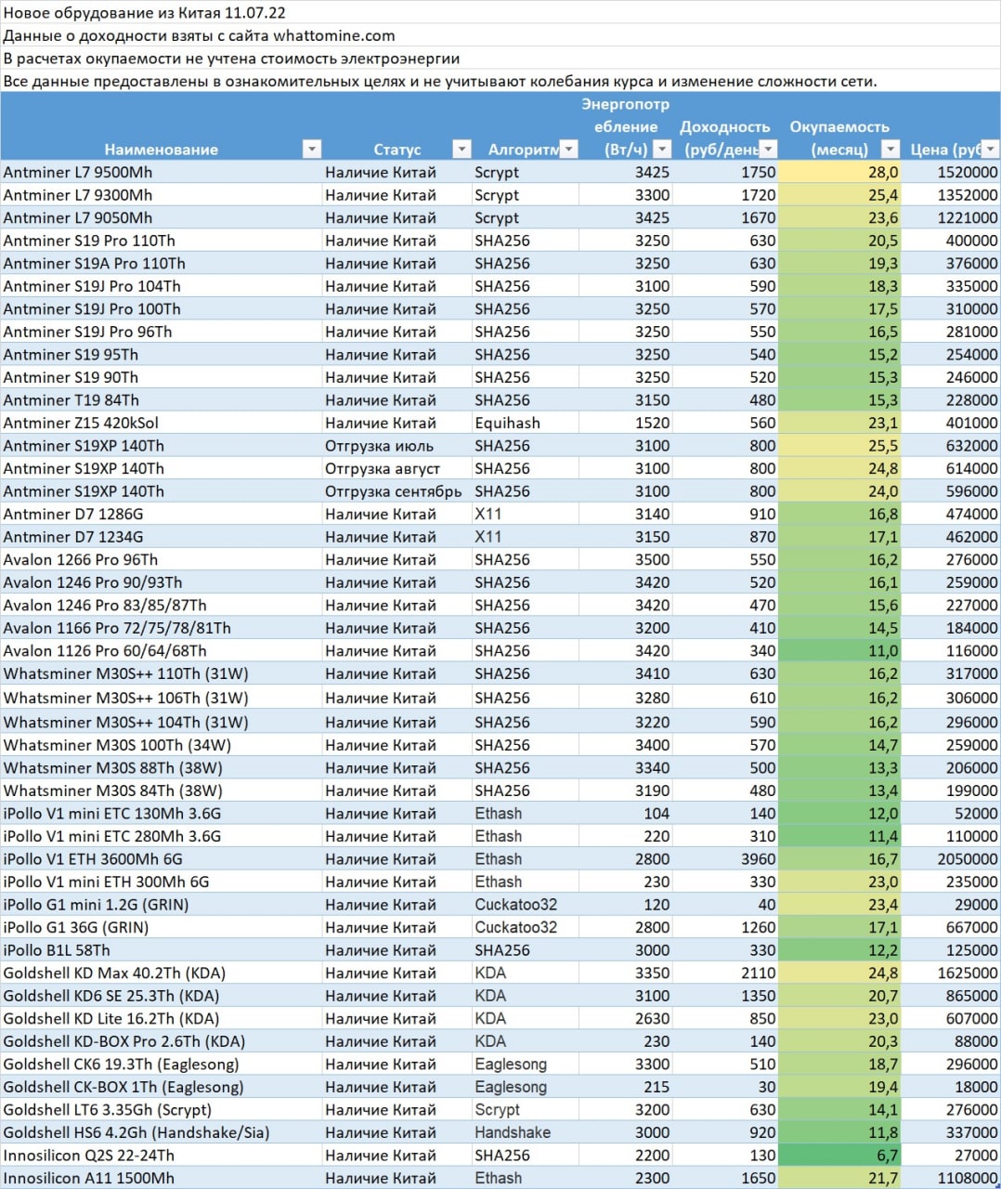This screenshot has width=1001, height=1189.
Task: Open the Статус column filter dropdown
Action: click(x=461, y=149)
